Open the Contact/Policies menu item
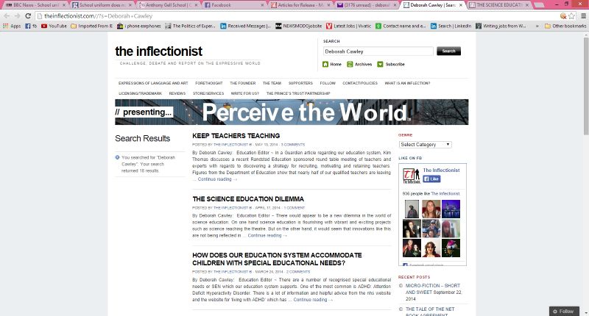 tap(360, 83)
